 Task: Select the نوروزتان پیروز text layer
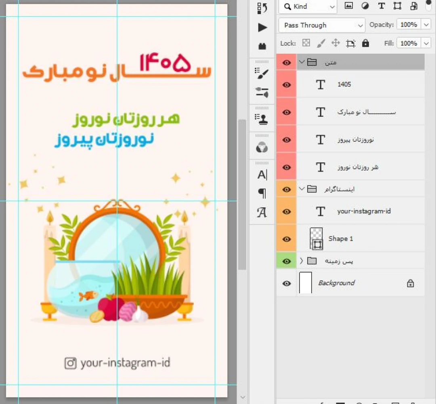coord(355,140)
